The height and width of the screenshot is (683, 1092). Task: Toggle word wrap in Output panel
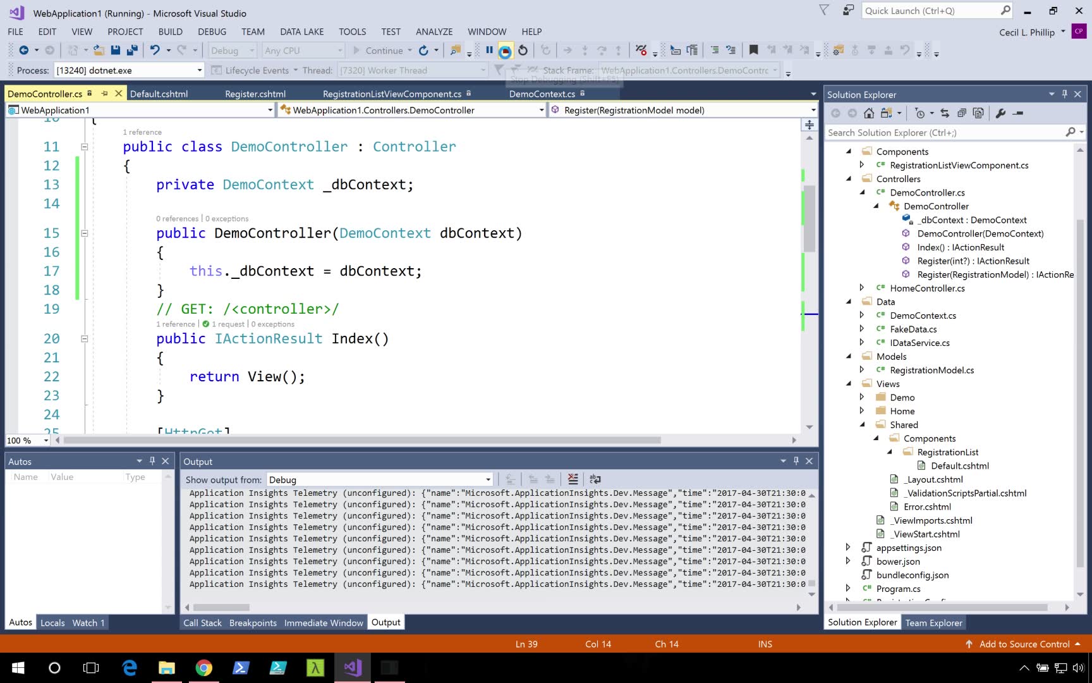coord(595,479)
